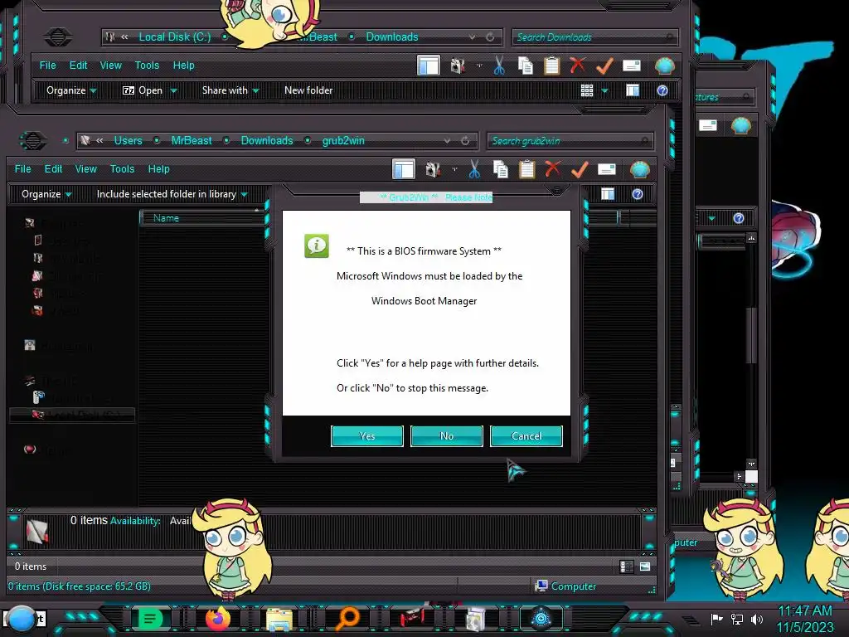Open Edit menu in grub2win window
Screen dimensions: 849x637
53,169
